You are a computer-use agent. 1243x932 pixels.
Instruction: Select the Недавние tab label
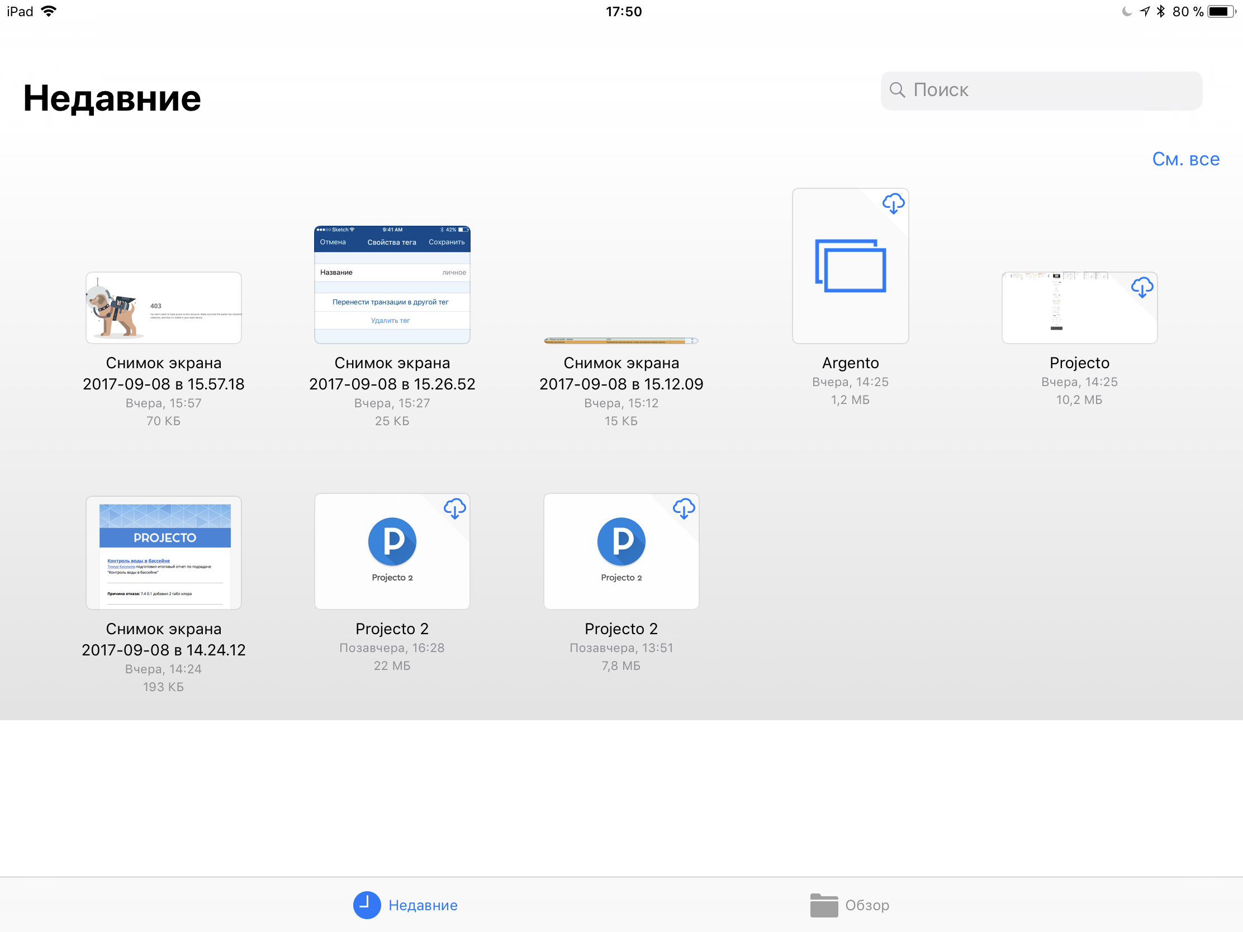click(x=423, y=905)
